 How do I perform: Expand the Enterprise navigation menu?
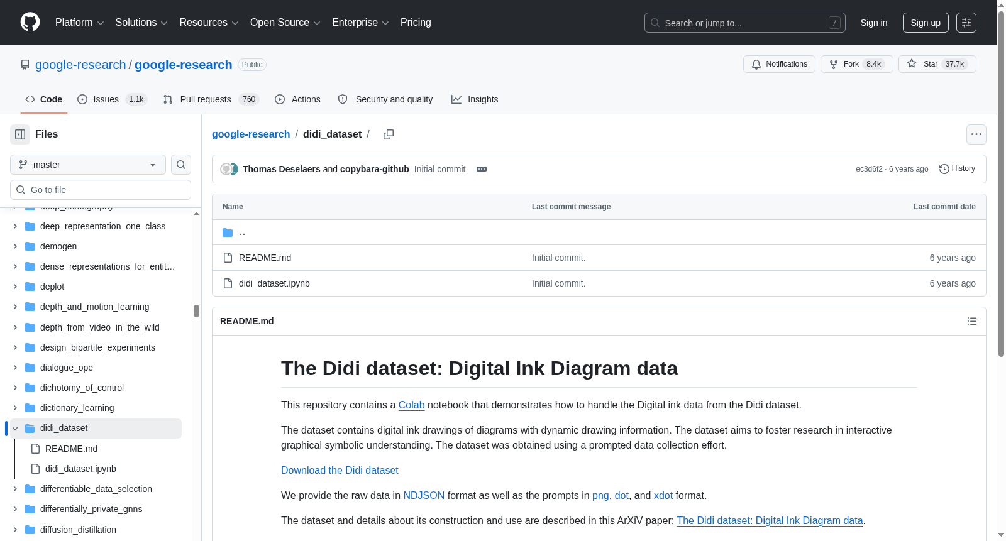point(360,23)
